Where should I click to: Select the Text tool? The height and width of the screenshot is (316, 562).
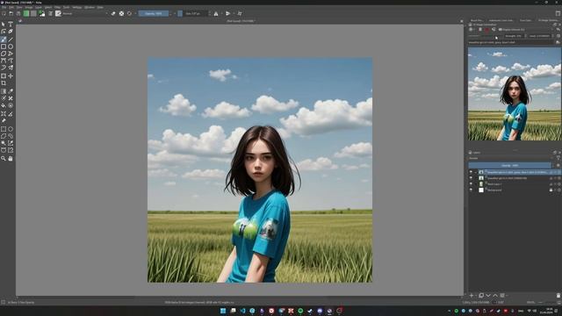tap(11, 24)
